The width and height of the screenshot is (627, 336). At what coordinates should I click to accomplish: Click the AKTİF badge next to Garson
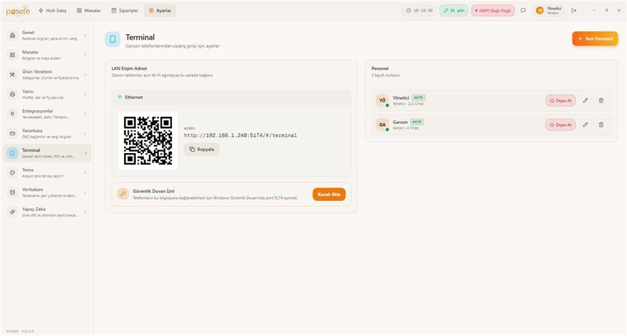tap(417, 122)
